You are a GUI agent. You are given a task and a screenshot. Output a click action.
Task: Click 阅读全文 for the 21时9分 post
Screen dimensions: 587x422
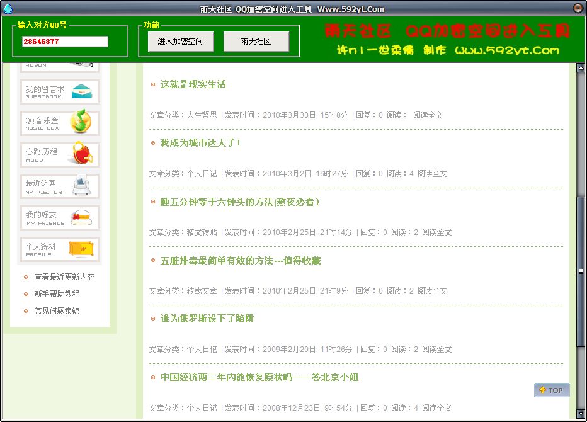433,290
